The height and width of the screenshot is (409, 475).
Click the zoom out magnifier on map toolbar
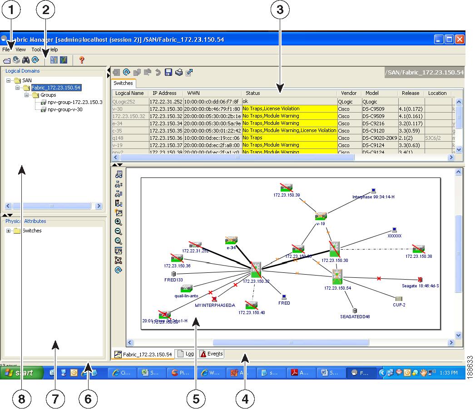[x=119, y=232]
